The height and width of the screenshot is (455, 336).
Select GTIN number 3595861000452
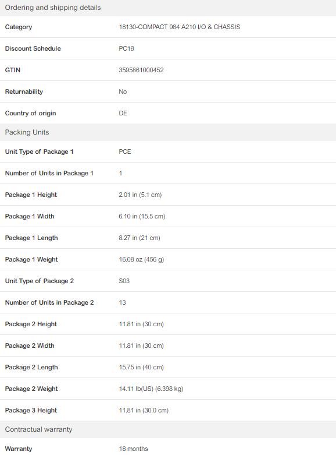(141, 70)
